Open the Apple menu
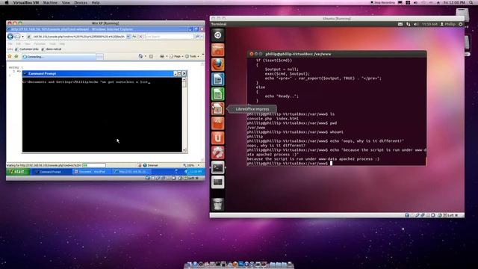Image resolution: width=478 pixels, height=269 pixels. tap(7, 2)
